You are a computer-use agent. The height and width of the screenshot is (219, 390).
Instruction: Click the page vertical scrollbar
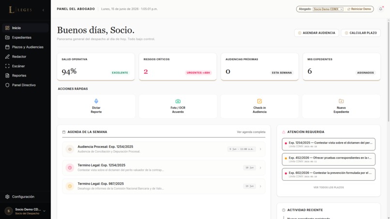coord(389,71)
